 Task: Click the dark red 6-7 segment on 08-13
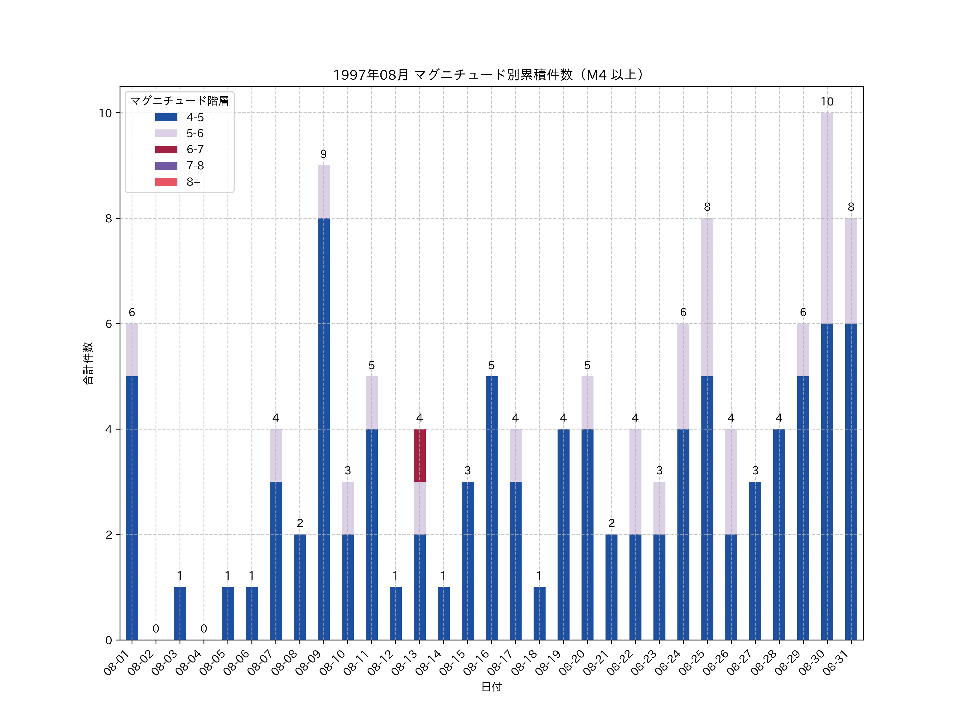pos(419,455)
